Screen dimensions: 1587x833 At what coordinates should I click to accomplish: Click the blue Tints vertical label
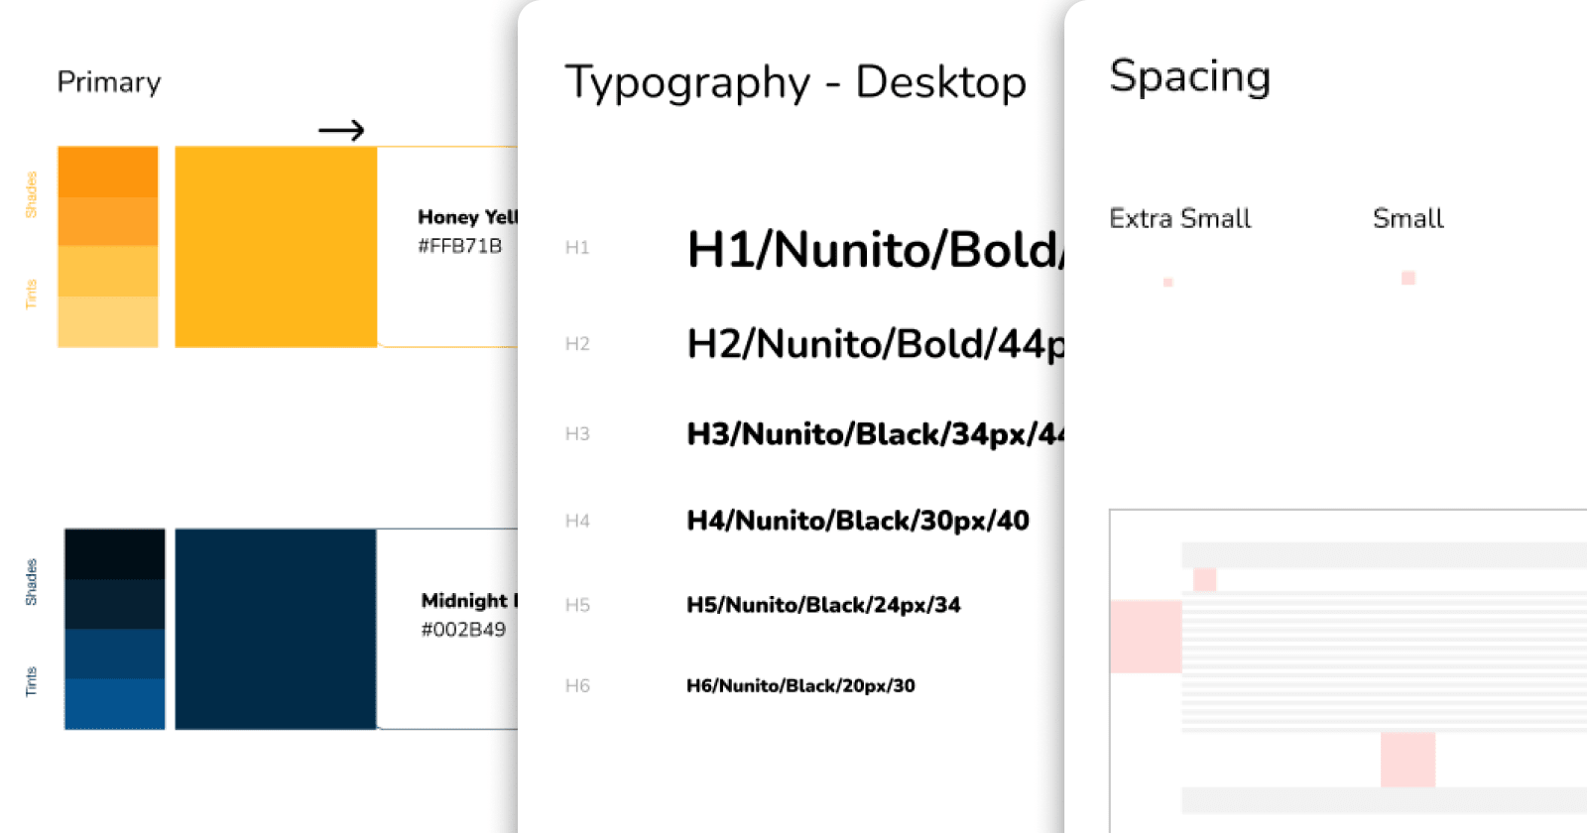[x=31, y=681]
